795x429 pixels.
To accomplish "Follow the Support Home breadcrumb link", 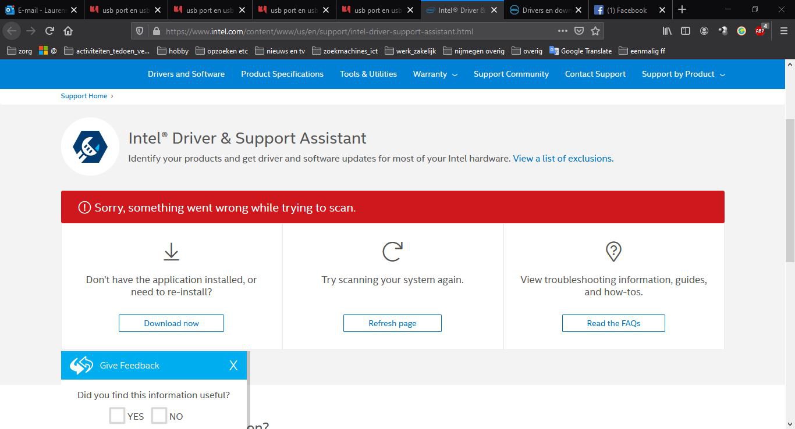I will click(84, 96).
